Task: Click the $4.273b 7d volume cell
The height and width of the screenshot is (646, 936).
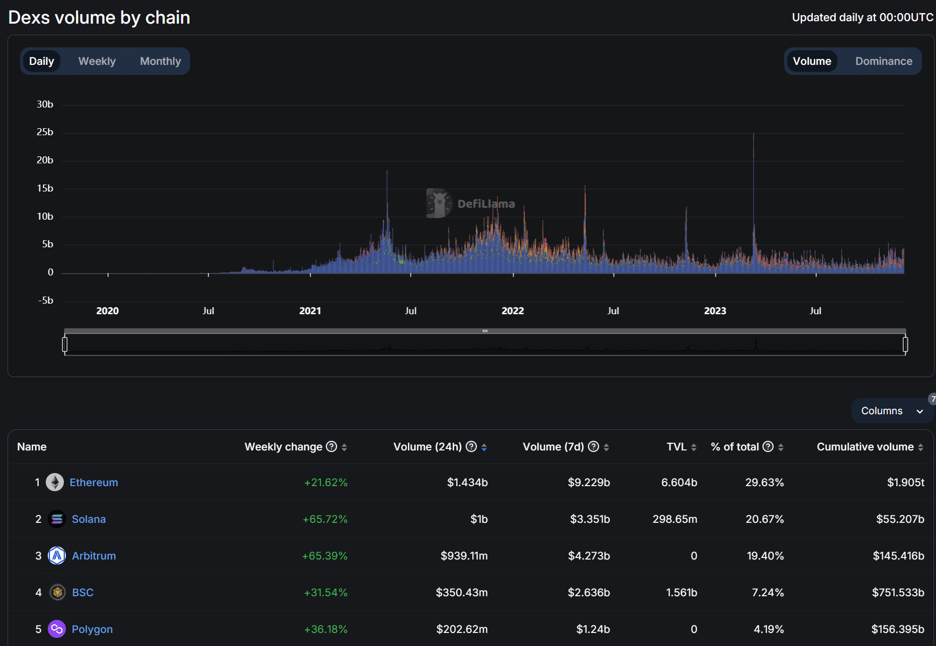Action: 589,556
